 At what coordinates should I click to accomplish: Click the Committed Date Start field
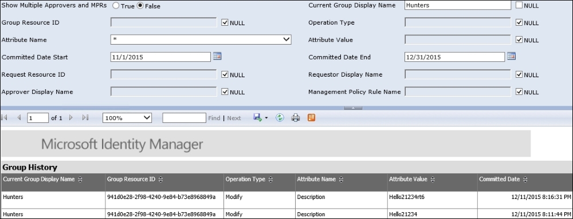161,57
